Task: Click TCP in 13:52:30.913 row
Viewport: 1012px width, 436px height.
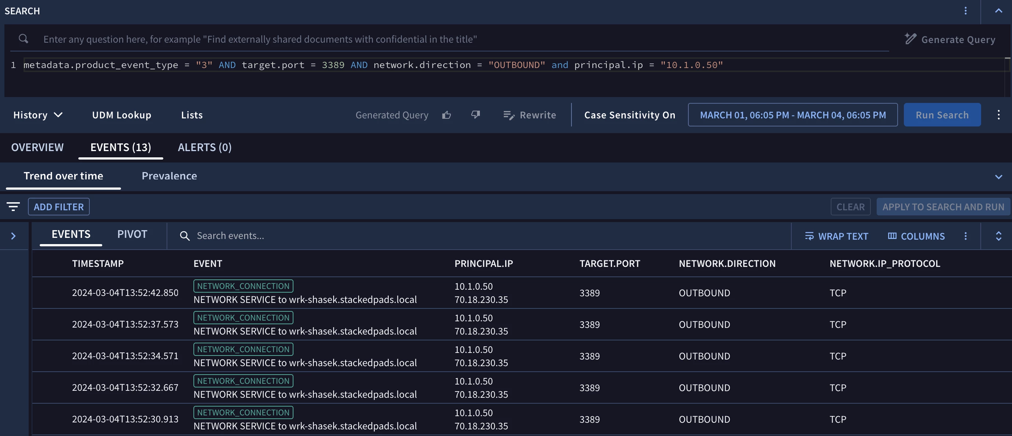Action: (838, 419)
